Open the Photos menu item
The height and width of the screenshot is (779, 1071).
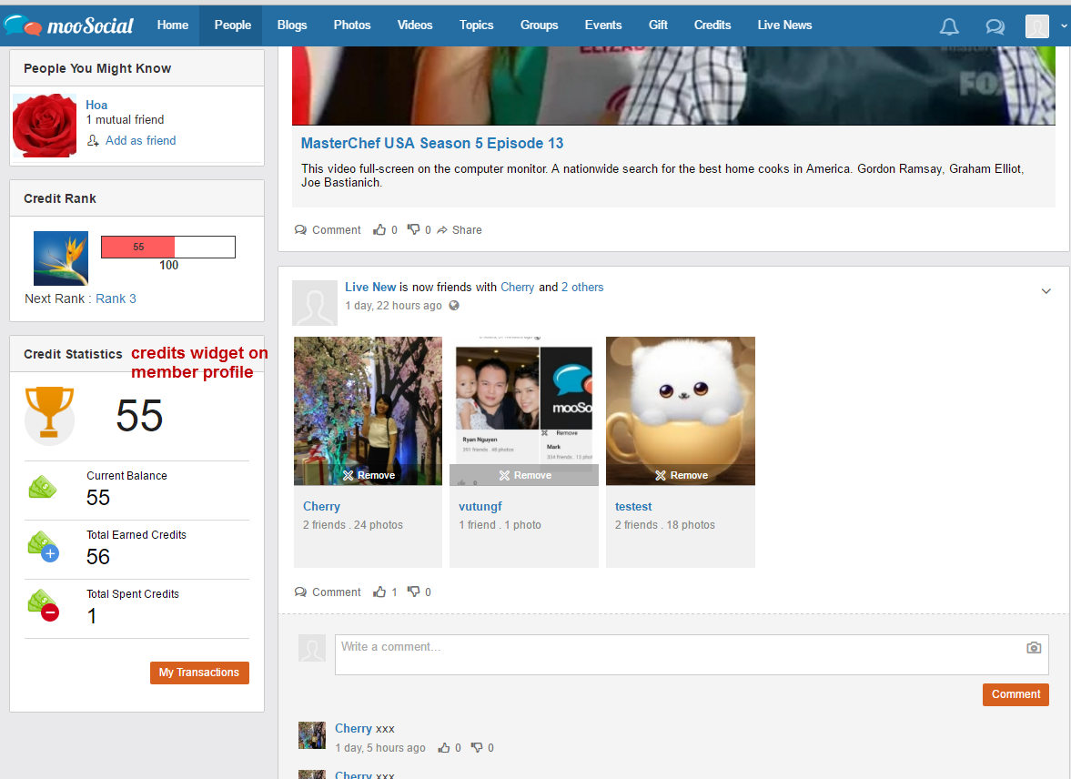coord(352,25)
